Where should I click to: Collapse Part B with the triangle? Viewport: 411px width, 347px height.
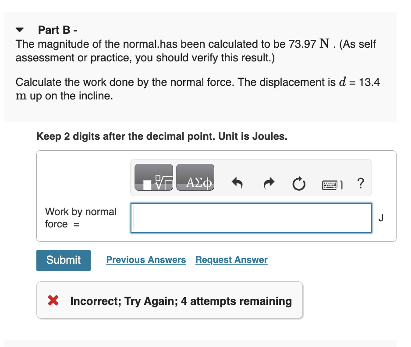pyautogui.click(x=20, y=30)
